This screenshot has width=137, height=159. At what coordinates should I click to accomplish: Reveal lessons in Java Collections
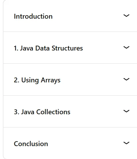70,111
